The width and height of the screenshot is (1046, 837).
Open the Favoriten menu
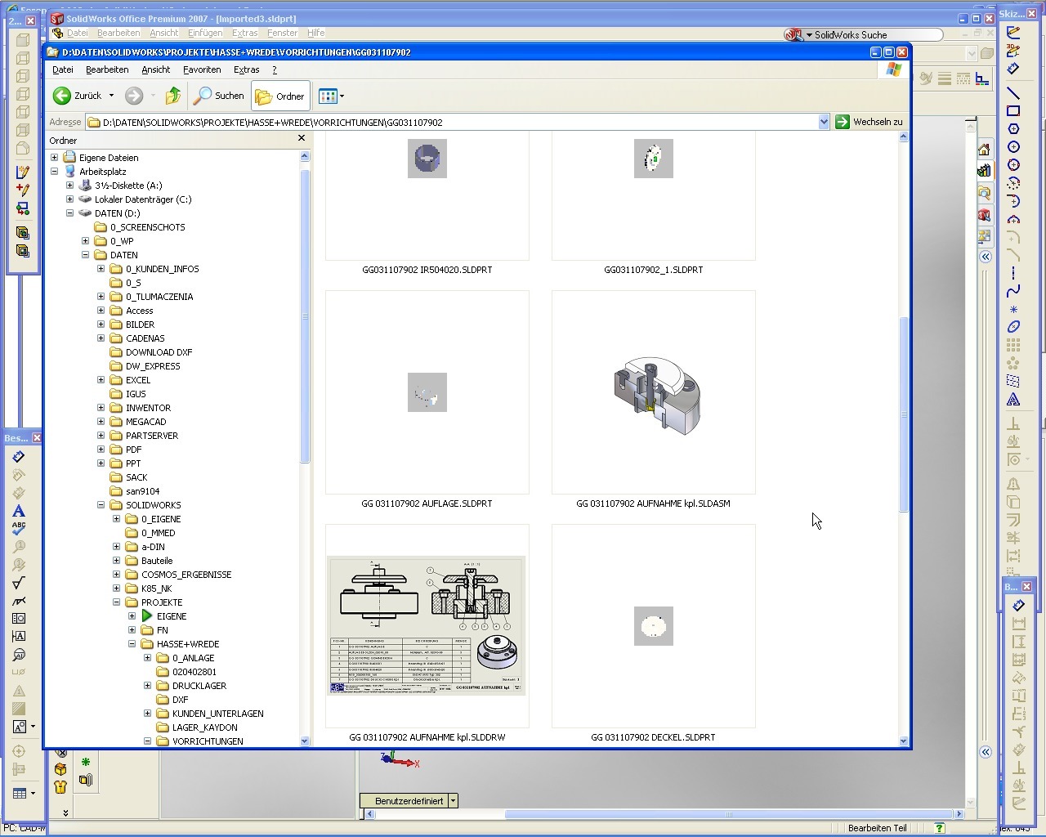202,69
